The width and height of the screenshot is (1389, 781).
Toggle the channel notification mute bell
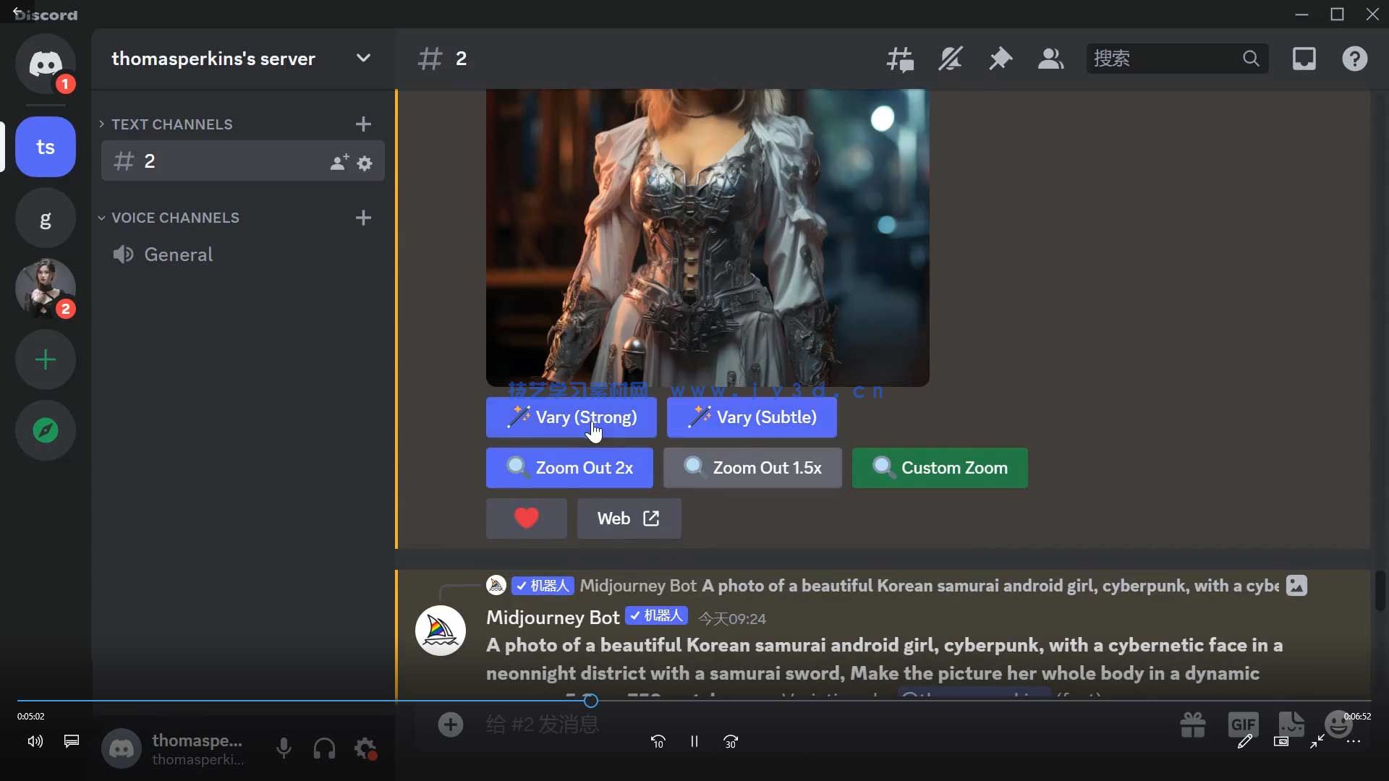point(950,59)
